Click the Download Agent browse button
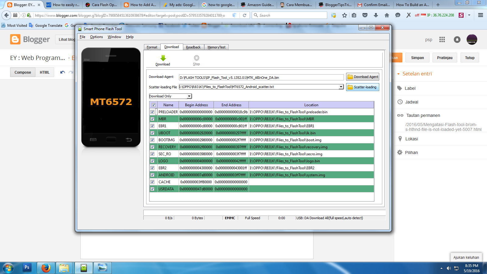The height and width of the screenshot is (274, 487). [363, 77]
